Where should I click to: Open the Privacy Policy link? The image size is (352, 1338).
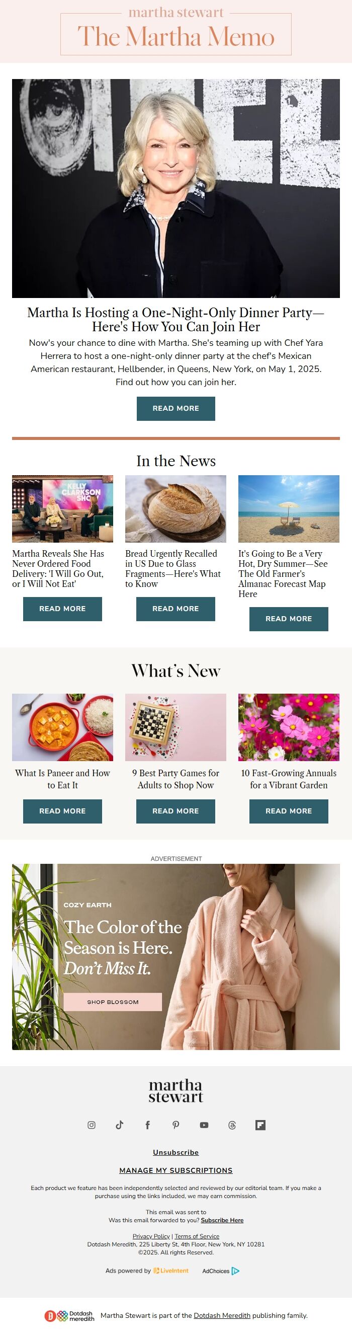click(151, 1236)
